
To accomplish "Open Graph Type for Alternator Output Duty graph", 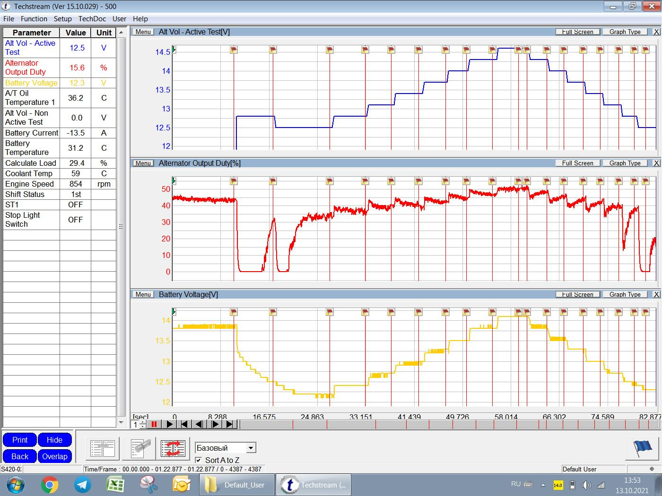I will pyautogui.click(x=625, y=163).
